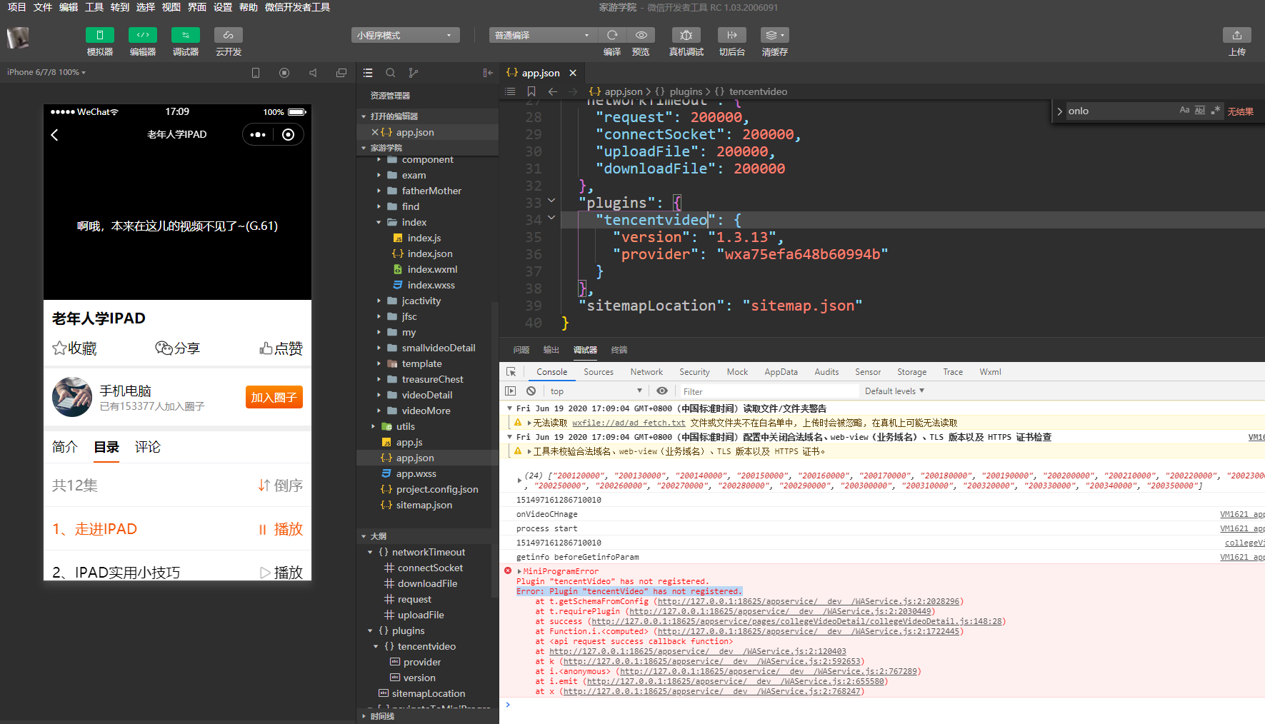Toggle regex search in find widget
The width and height of the screenshot is (1265, 724).
point(1216,111)
